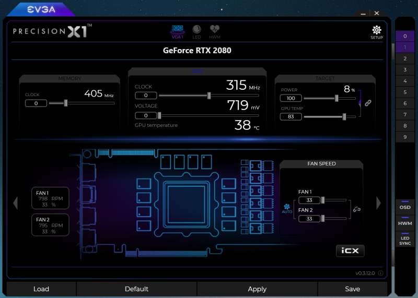418x298 pixels.
Task: Click the Load button
Action: (x=41, y=289)
